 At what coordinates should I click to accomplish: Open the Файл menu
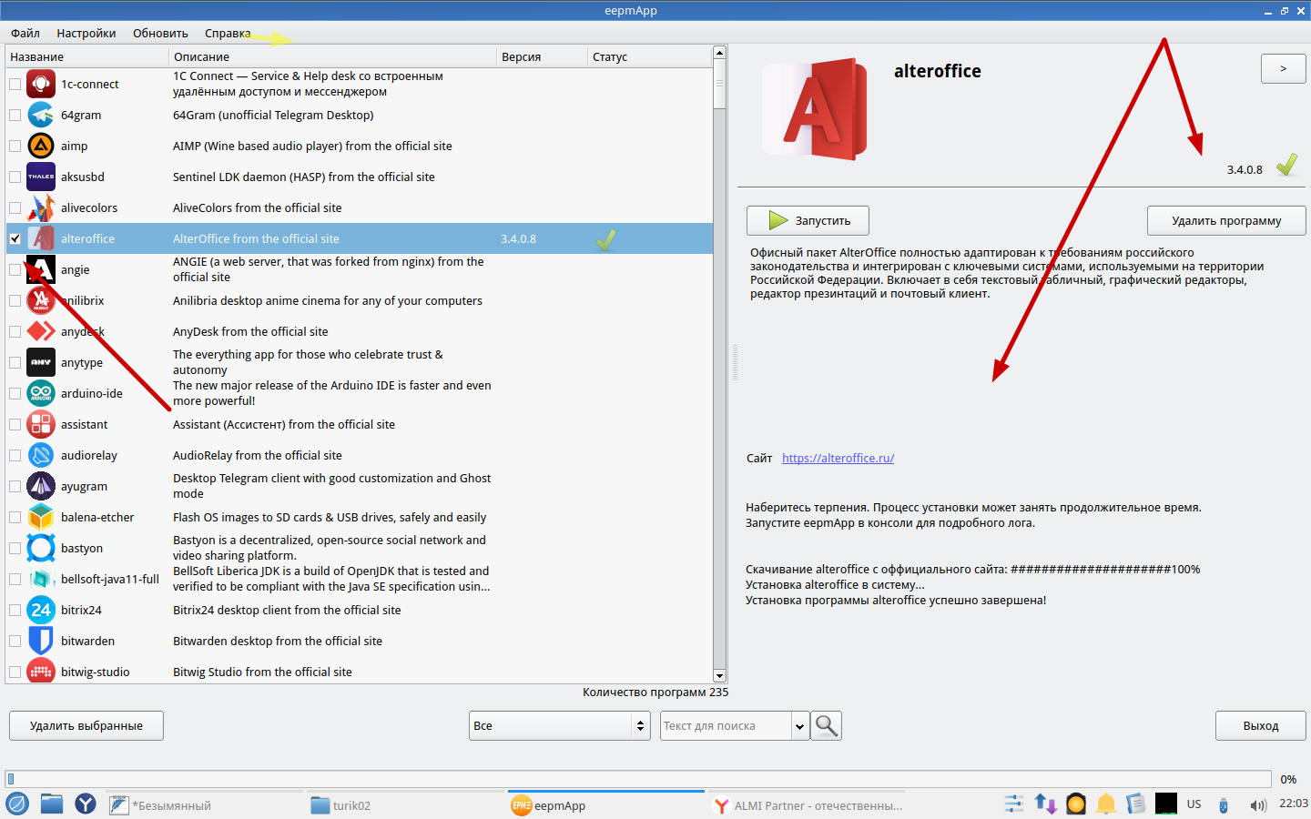pyautogui.click(x=25, y=33)
